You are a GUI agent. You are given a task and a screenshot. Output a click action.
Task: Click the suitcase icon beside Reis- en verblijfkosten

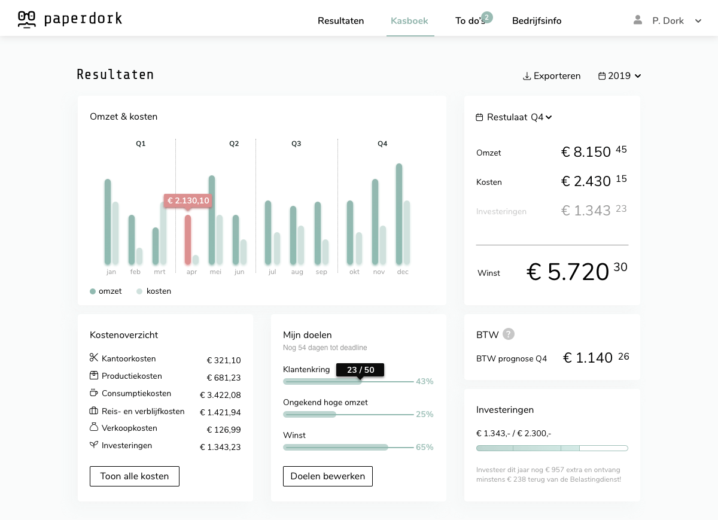pyautogui.click(x=94, y=411)
